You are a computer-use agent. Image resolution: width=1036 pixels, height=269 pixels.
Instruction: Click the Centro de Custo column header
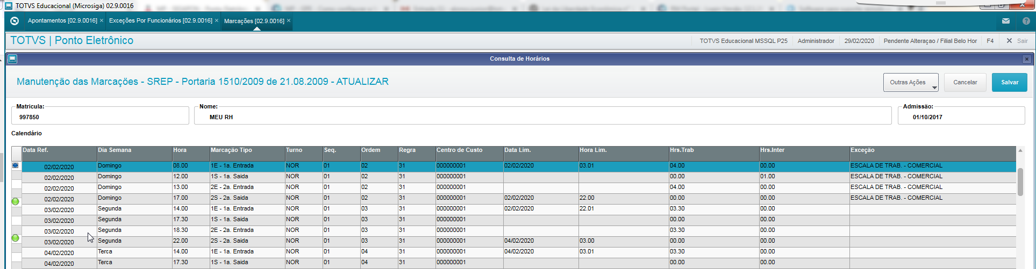(469, 154)
